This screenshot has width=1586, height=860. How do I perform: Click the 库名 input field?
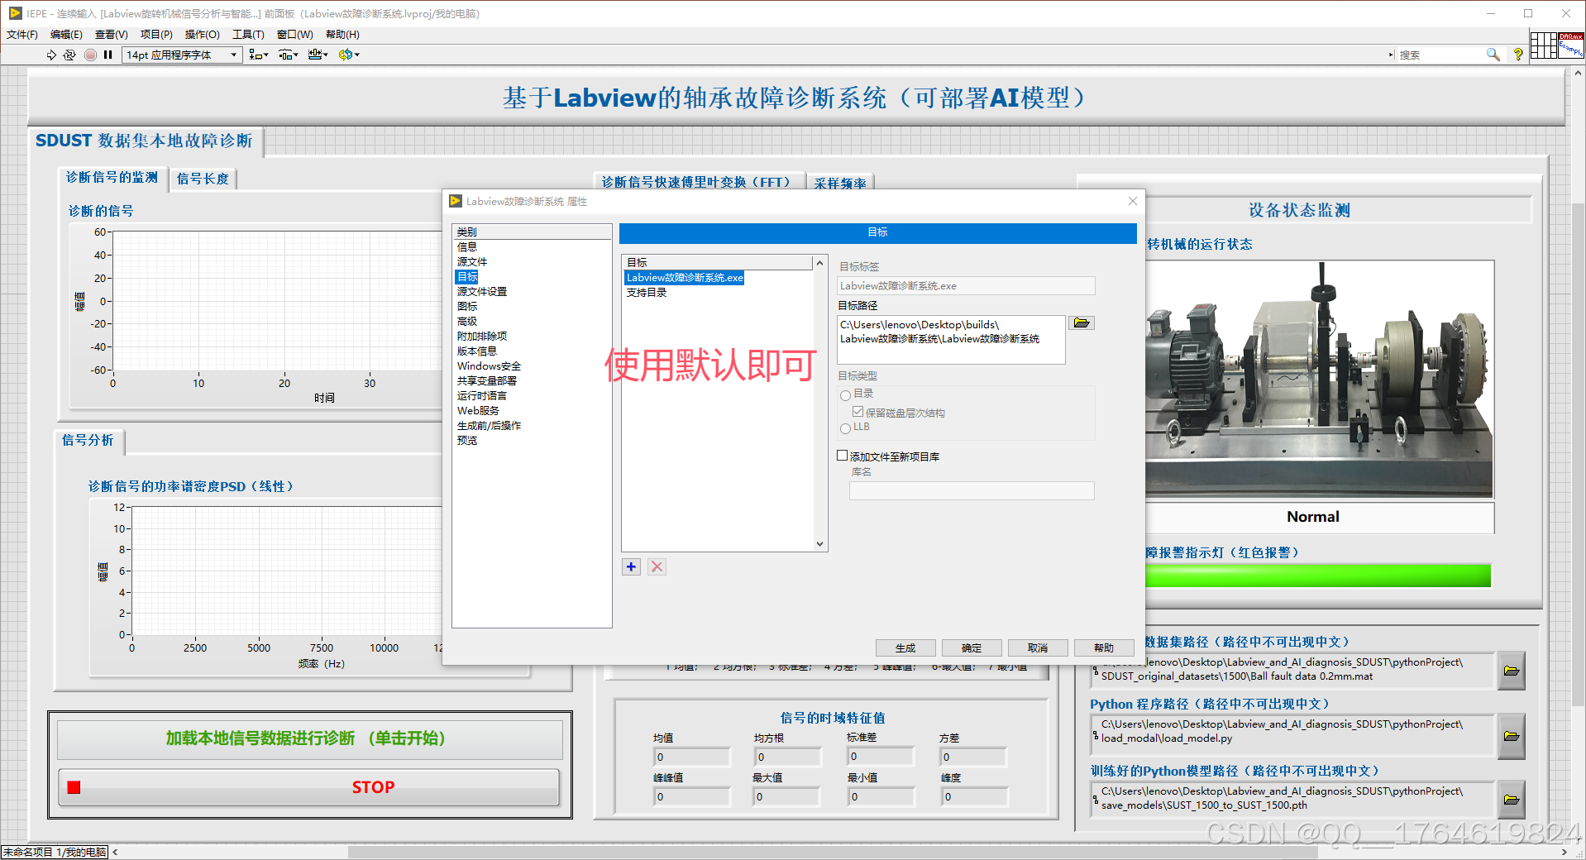972,490
